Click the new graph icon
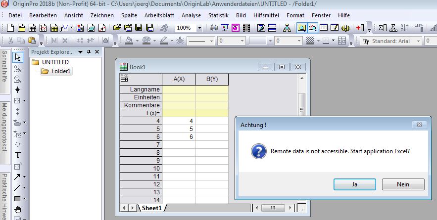The height and width of the screenshot is (220, 437). 43,28
